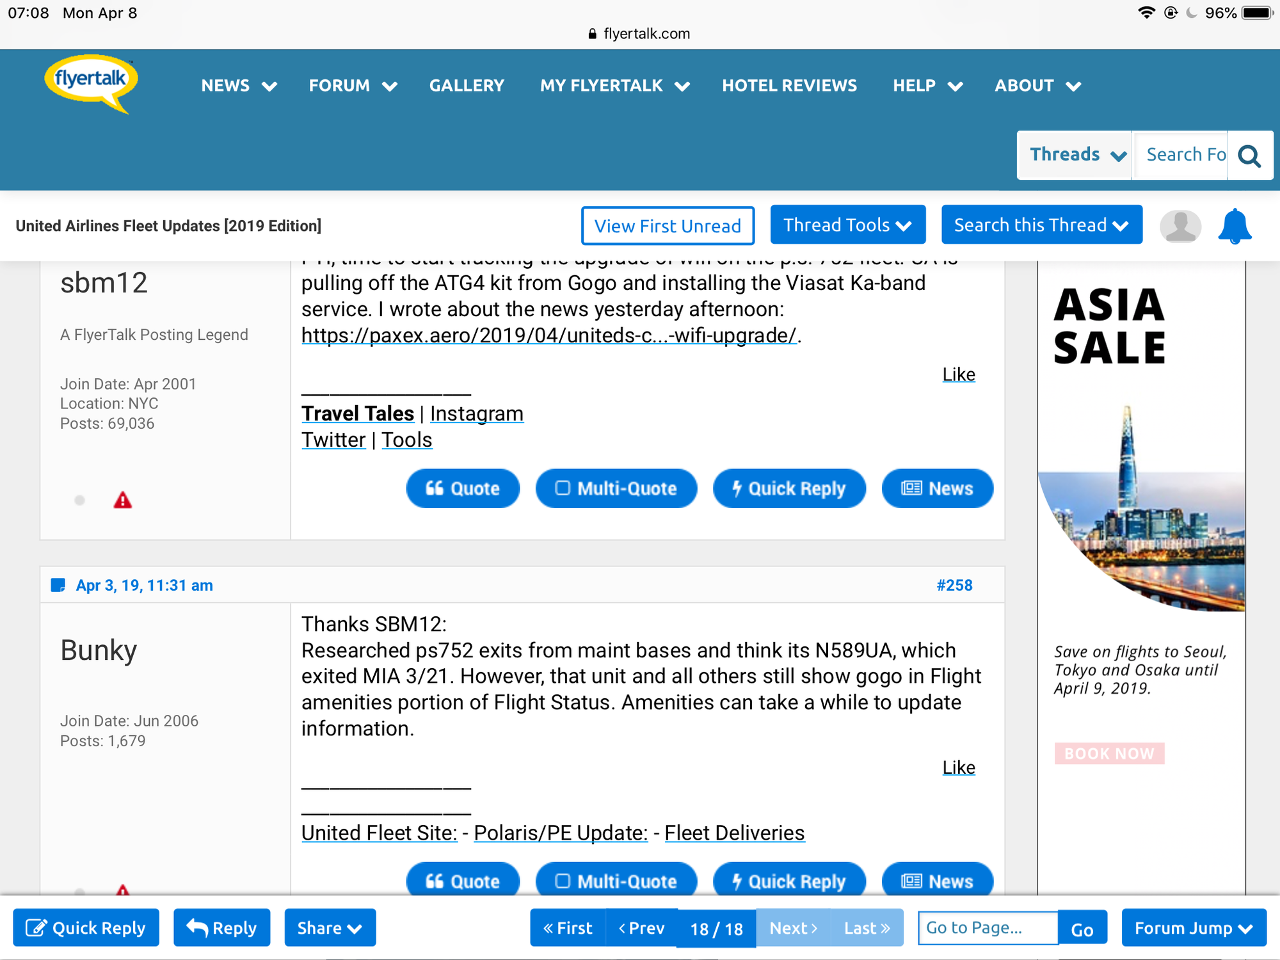Open the FlyerTalk logo home page
1280x960 pixels.
(91, 84)
